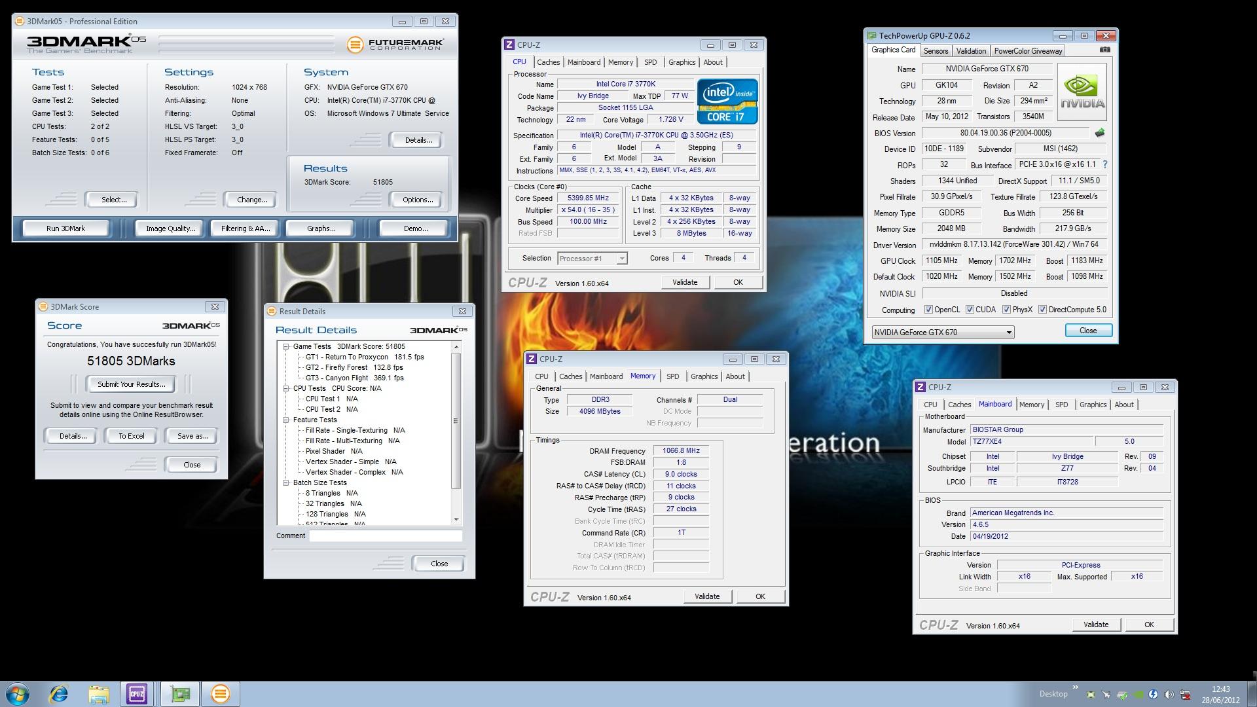Collapse the Feature Tests tree node
Screen dimensions: 1257x707
[x=286, y=420]
